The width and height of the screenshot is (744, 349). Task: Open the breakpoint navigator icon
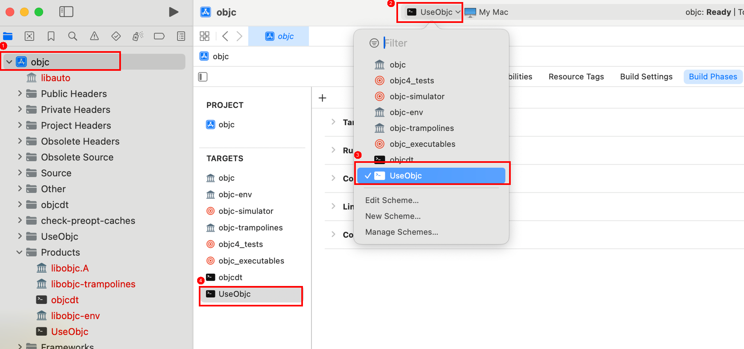(159, 36)
